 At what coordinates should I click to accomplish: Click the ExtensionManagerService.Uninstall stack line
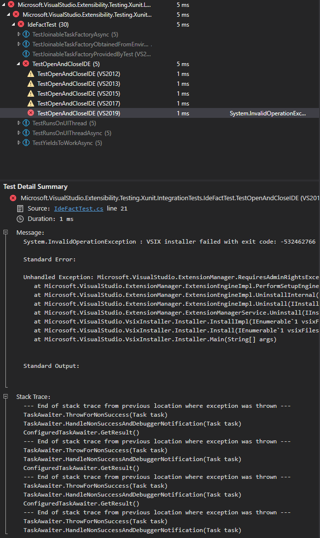(176, 313)
